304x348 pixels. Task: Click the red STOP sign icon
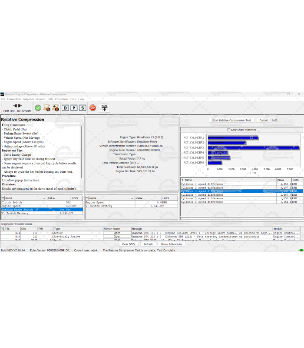[93, 108]
